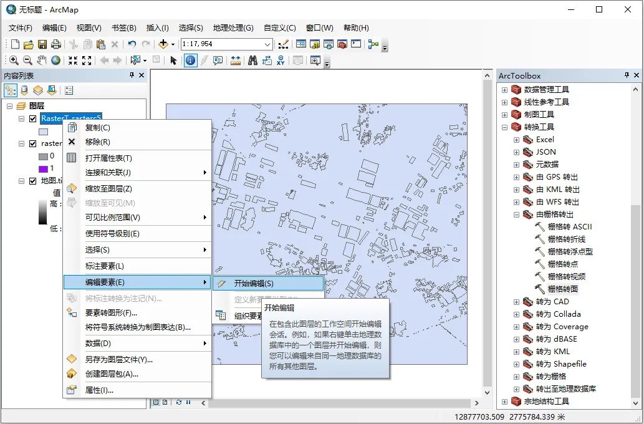Collapse the 由栅格转出 toolset
The width and height of the screenshot is (644, 424).
coord(516,214)
